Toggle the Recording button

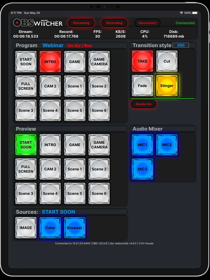pos(114,23)
